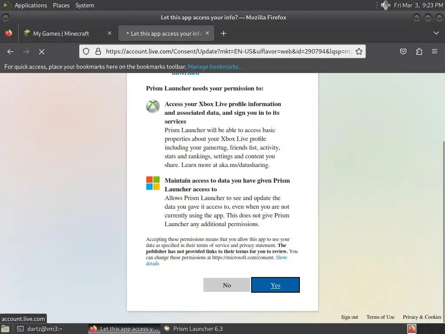Open the Places menu
The width and height of the screenshot is (445, 334).
point(61,5)
